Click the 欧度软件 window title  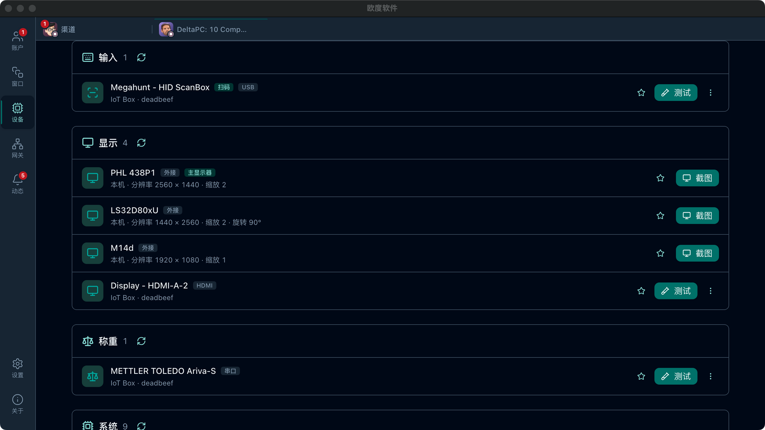click(x=382, y=8)
